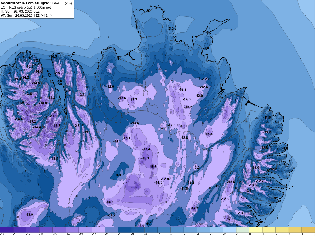Click the -12.7 temperature value
This screenshot has height=236, width=315.
(260, 181)
